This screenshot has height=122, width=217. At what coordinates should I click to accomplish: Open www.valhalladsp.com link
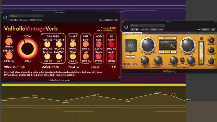(107, 30)
